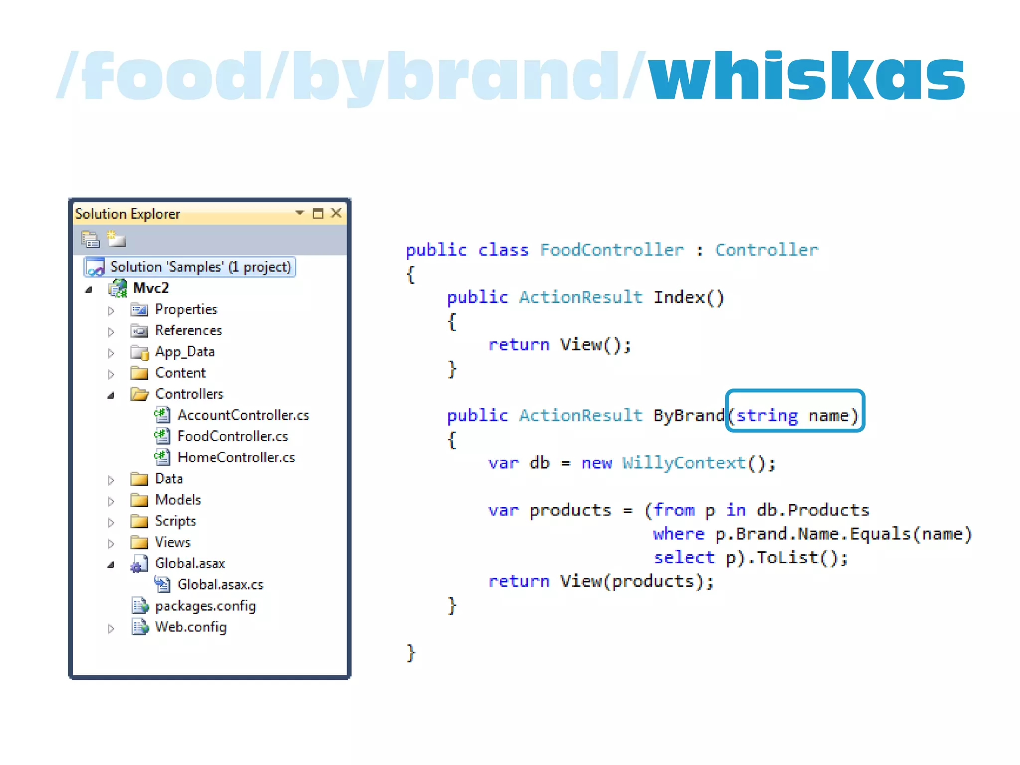Click the highlighted (string name) parameter box
Screen dimensions: 1020x765
tap(795, 411)
